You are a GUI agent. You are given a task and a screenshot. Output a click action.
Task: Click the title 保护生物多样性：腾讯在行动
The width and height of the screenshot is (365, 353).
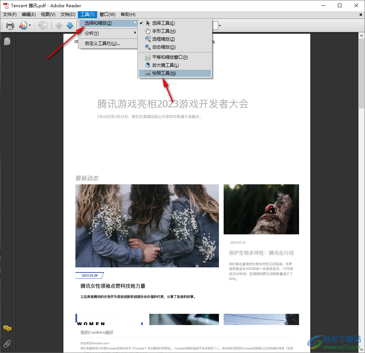tap(261, 253)
